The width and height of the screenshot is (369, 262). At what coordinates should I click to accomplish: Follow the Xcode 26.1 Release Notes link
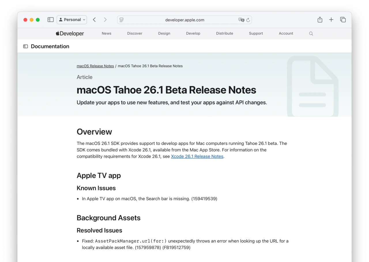197,156
